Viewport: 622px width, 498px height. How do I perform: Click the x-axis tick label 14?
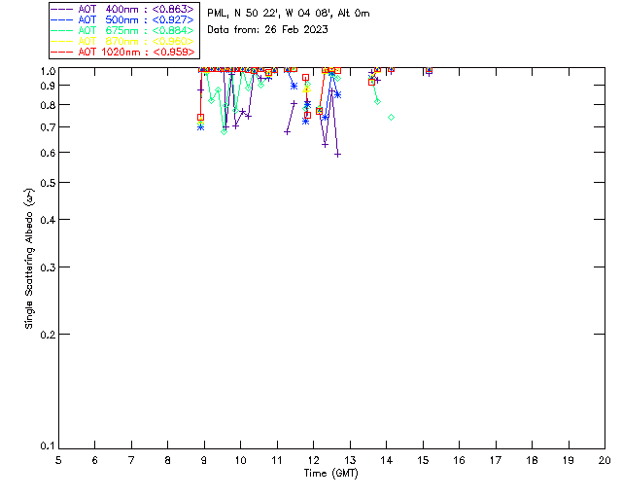[387, 460]
